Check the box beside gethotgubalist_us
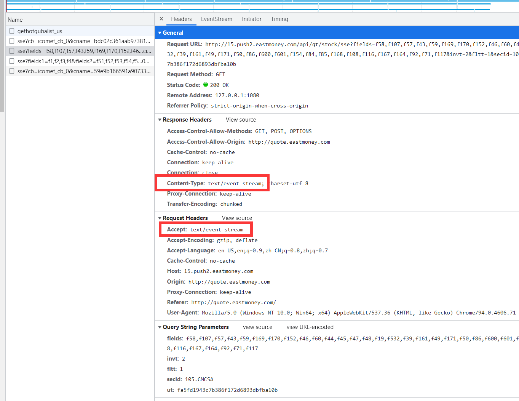The width and height of the screenshot is (519, 401). [11, 31]
